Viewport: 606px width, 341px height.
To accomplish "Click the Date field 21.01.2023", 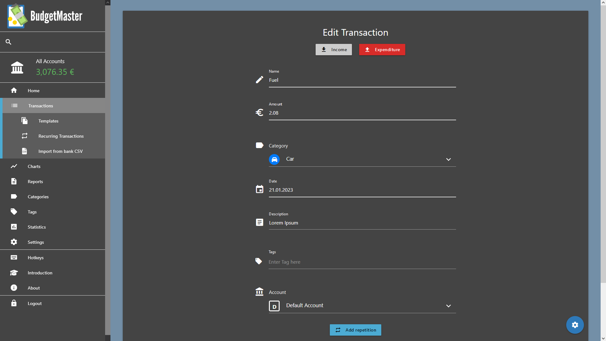I will click(x=362, y=190).
